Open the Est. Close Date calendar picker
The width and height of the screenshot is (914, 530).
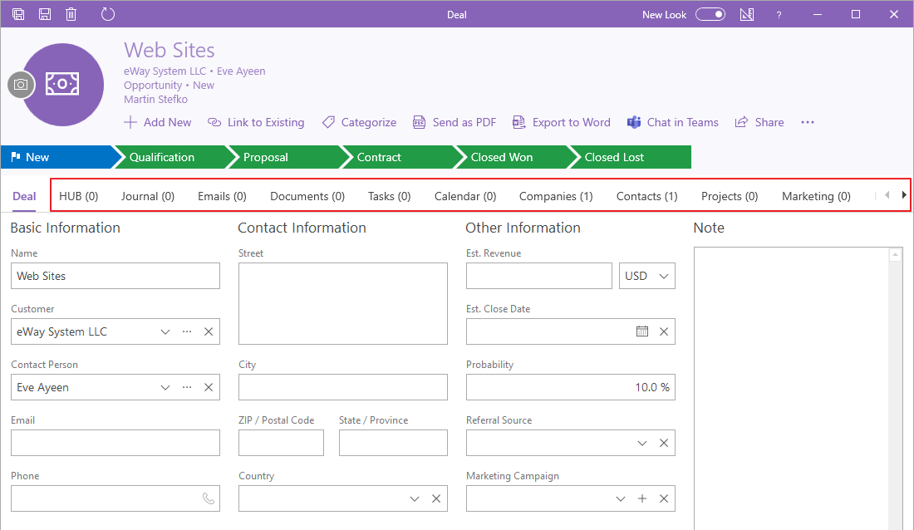642,331
